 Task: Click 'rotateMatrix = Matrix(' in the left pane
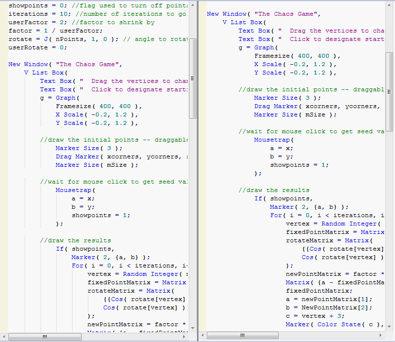130,291
